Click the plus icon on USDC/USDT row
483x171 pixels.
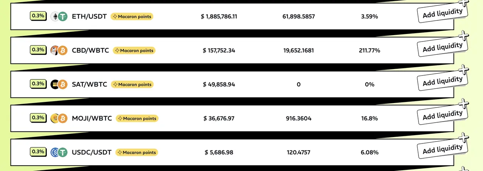(x=463, y=138)
